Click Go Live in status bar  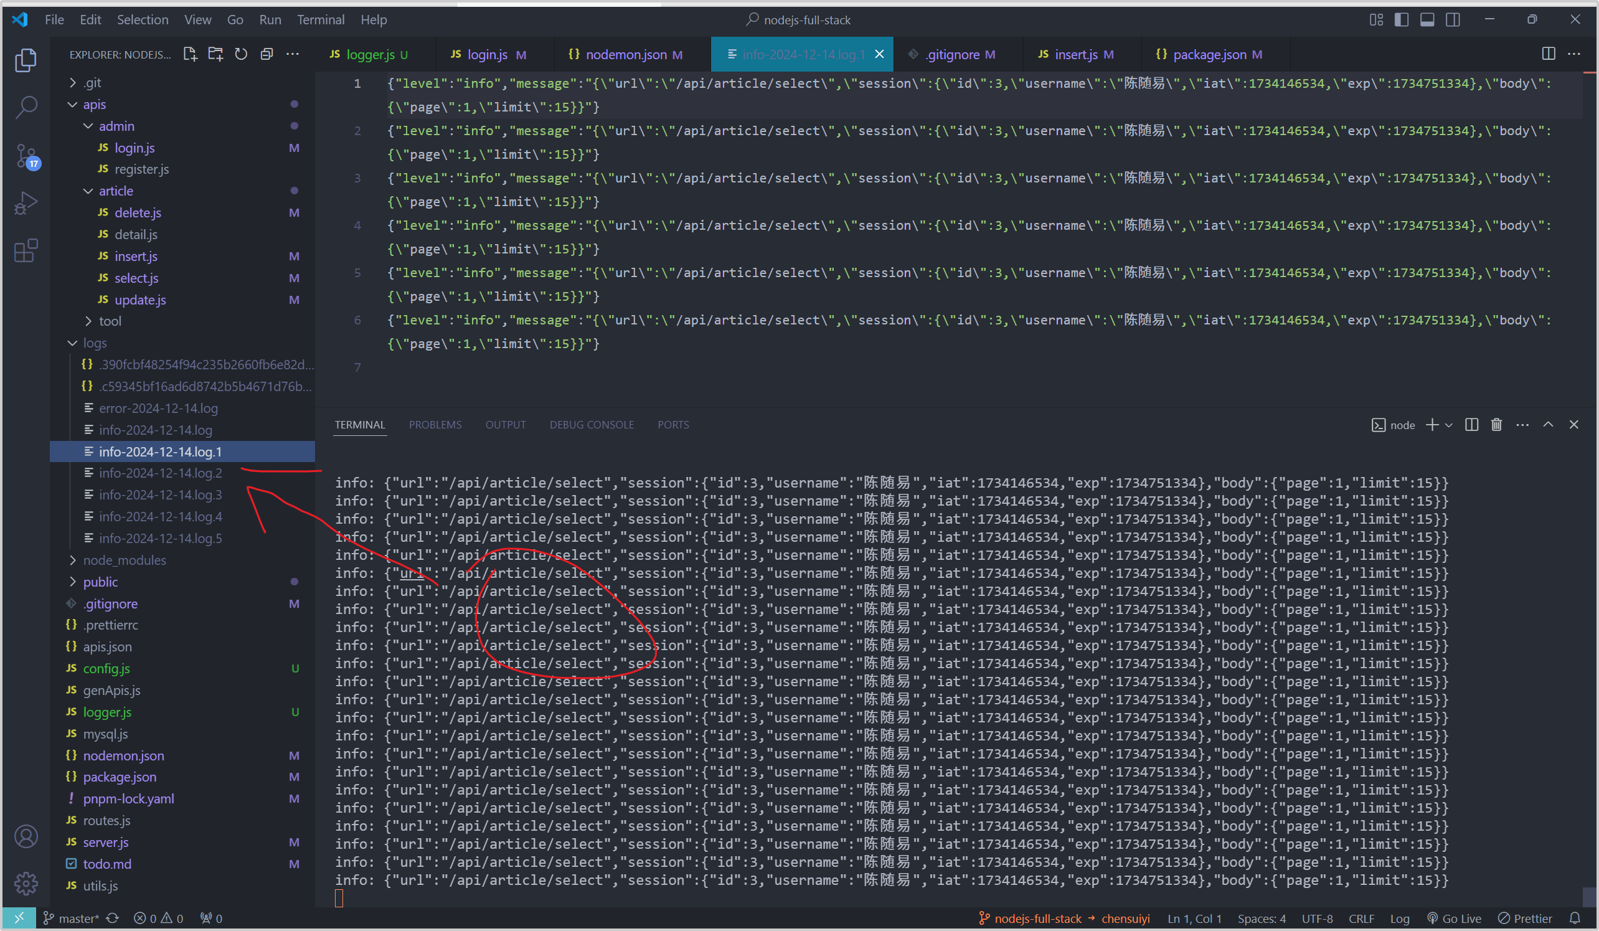click(1454, 919)
